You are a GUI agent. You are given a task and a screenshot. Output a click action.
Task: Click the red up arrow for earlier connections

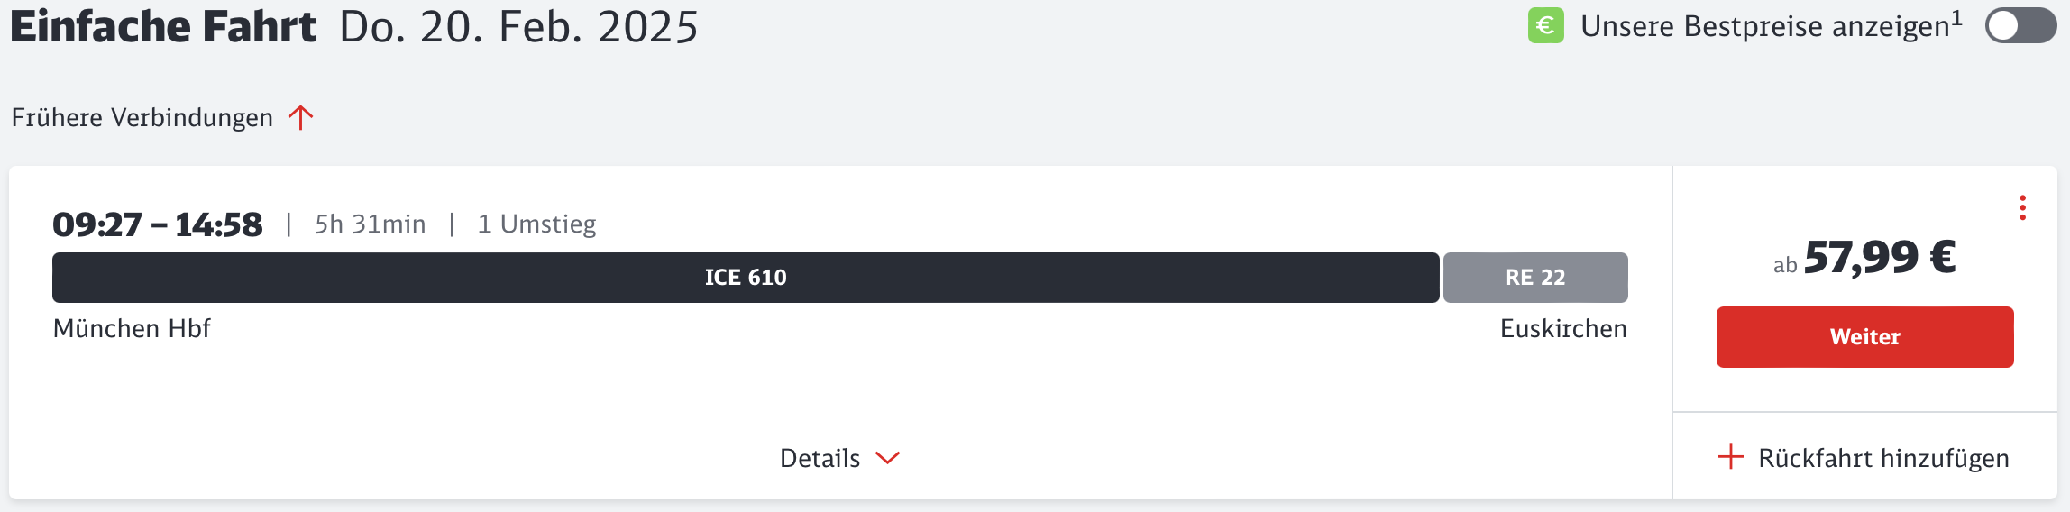301,118
